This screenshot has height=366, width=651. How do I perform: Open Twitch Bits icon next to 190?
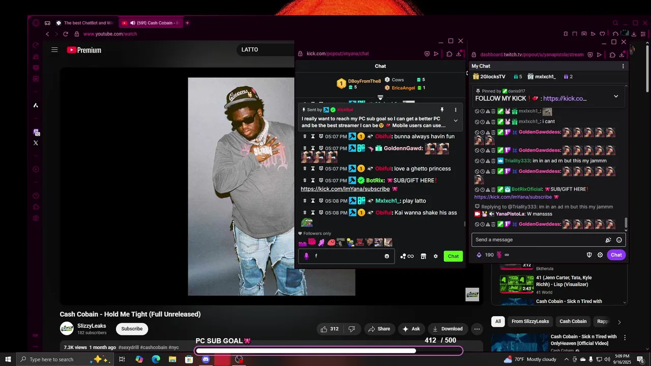tap(479, 255)
